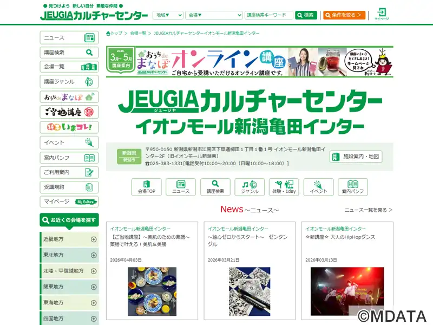Open 受講規約 in the left sidebar
This screenshot has width=433, height=325.
click(69, 187)
